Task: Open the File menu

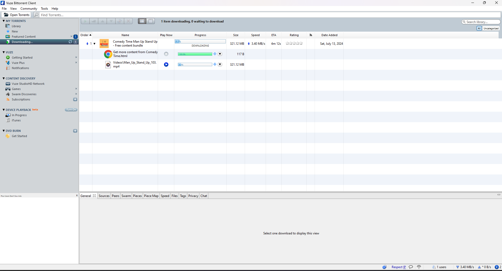Action: pos(4,9)
